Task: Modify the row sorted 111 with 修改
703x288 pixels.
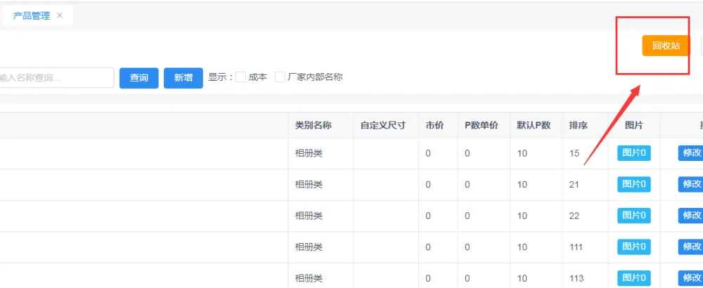Action: point(690,247)
